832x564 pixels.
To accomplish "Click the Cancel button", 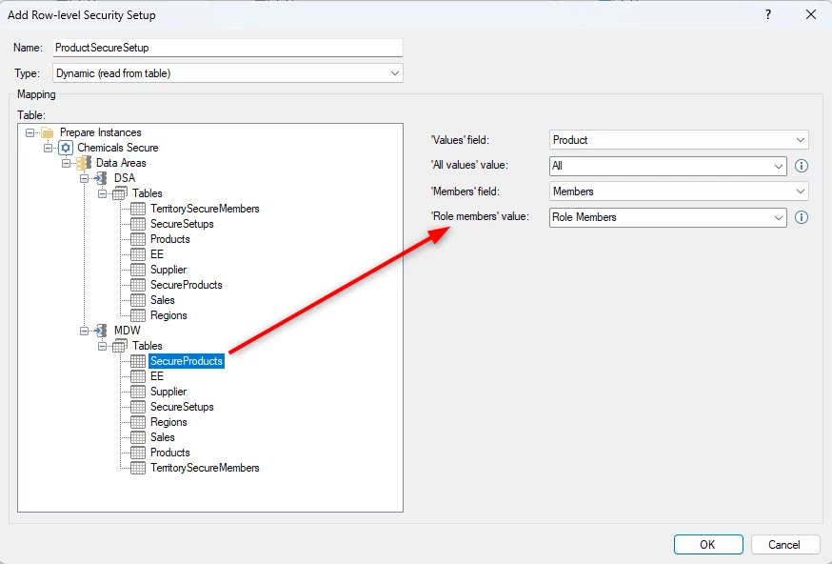I will click(785, 544).
